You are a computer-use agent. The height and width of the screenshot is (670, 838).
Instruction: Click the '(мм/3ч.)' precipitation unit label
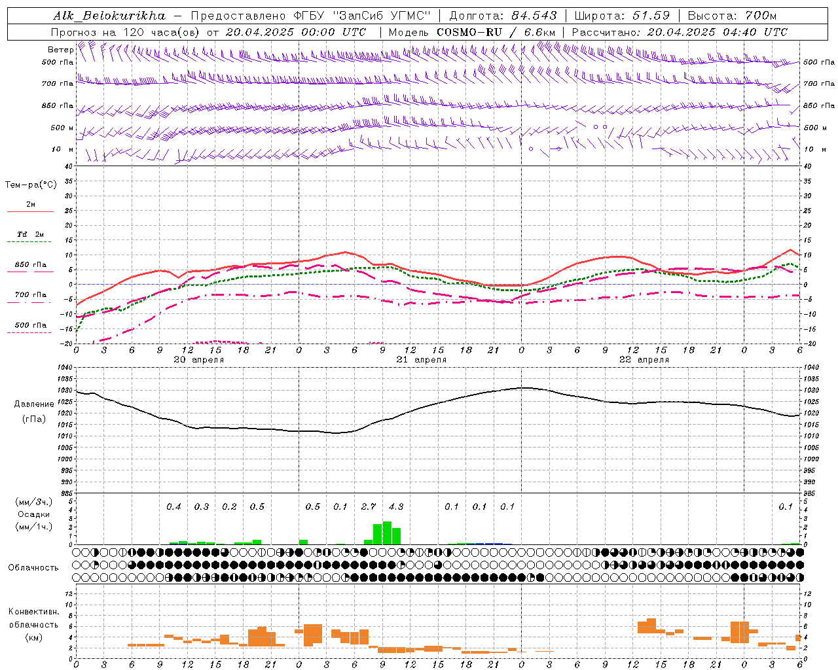click(34, 502)
